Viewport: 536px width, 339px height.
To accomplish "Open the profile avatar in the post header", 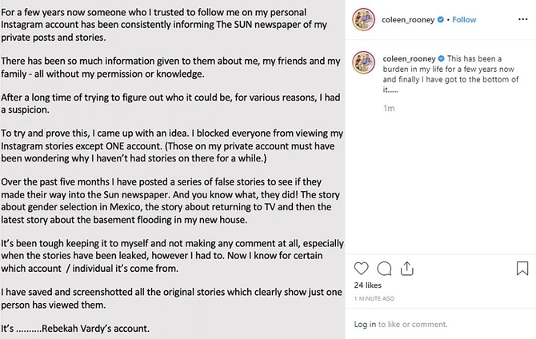I will pos(365,20).
